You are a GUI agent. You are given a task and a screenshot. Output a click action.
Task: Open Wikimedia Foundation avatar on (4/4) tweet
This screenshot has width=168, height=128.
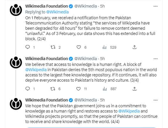click(16, 104)
